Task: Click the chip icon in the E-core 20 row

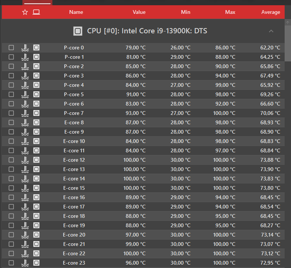Action: [36, 235]
